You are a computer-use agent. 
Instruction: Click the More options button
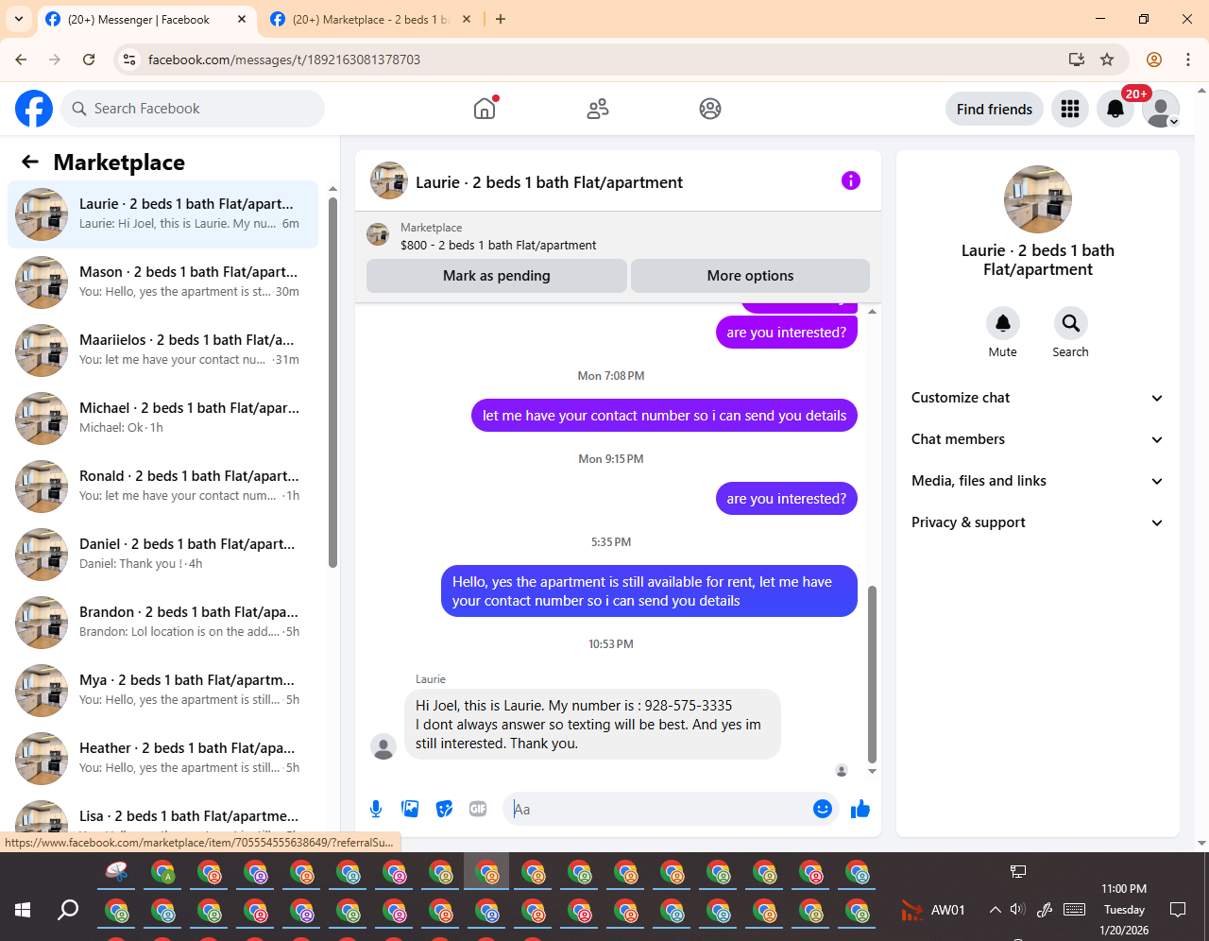pyautogui.click(x=750, y=276)
